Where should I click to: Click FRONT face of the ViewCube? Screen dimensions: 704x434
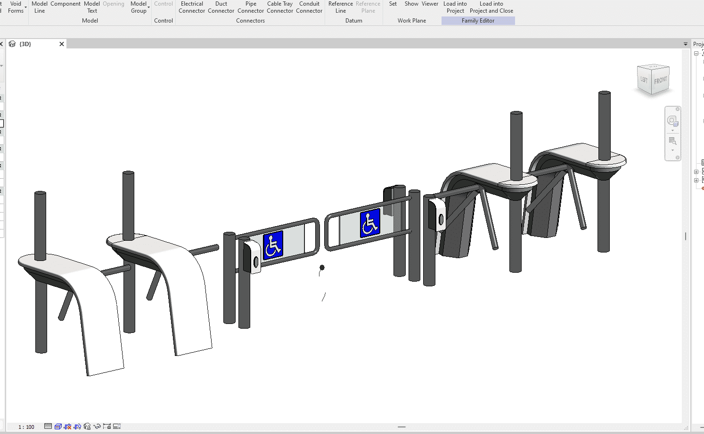(x=661, y=80)
